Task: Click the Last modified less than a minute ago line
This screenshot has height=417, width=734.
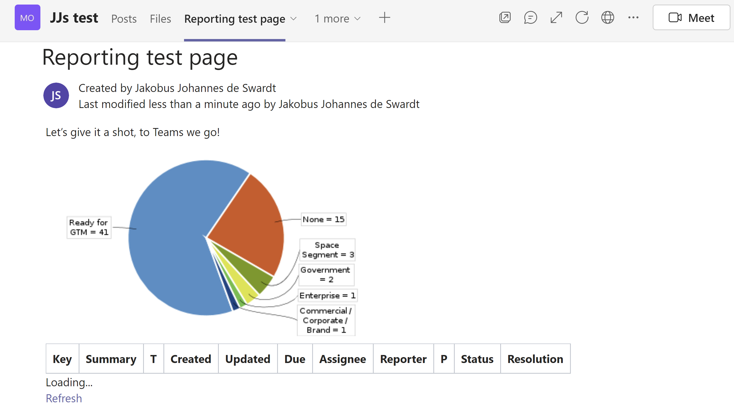Action: pyautogui.click(x=249, y=104)
